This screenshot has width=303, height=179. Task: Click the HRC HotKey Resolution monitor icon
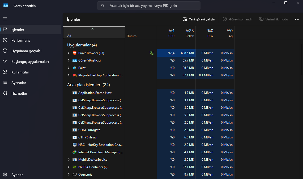75,145
